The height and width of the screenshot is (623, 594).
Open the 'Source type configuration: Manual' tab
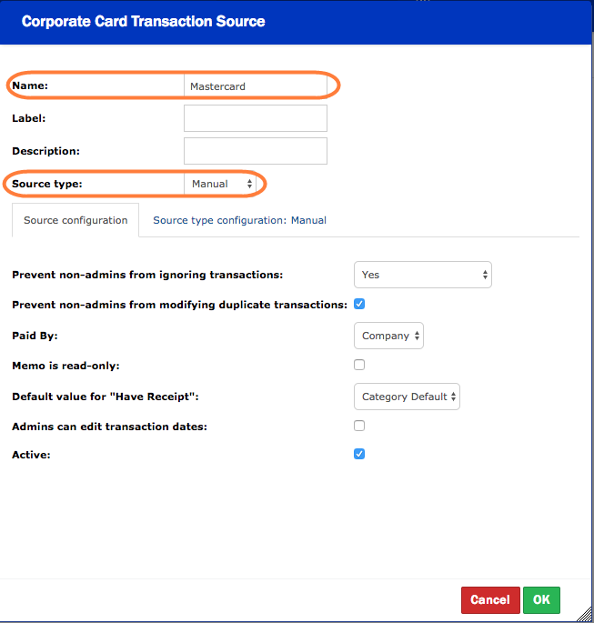coord(239,220)
